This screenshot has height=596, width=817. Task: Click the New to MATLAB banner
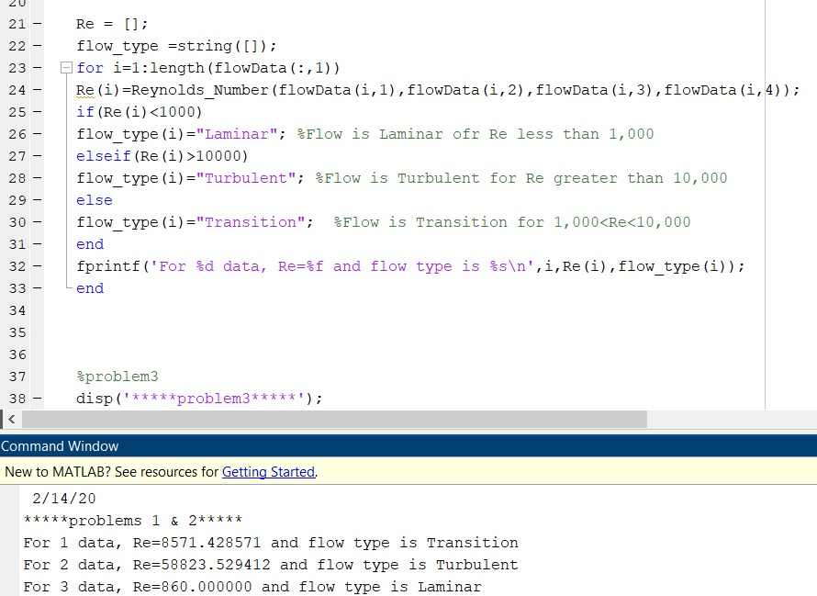(x=110, y=471)
